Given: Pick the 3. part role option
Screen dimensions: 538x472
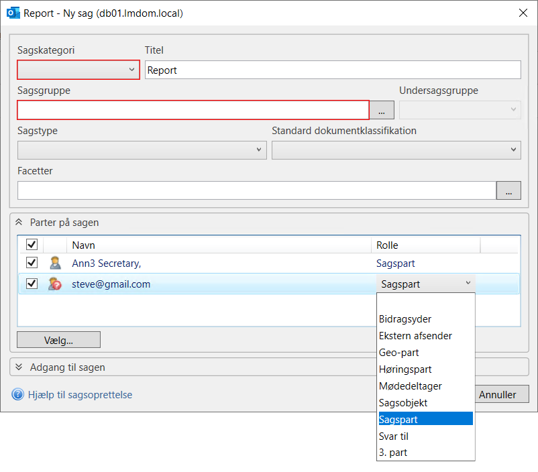Looking at the screenshot, I should 393,453.
